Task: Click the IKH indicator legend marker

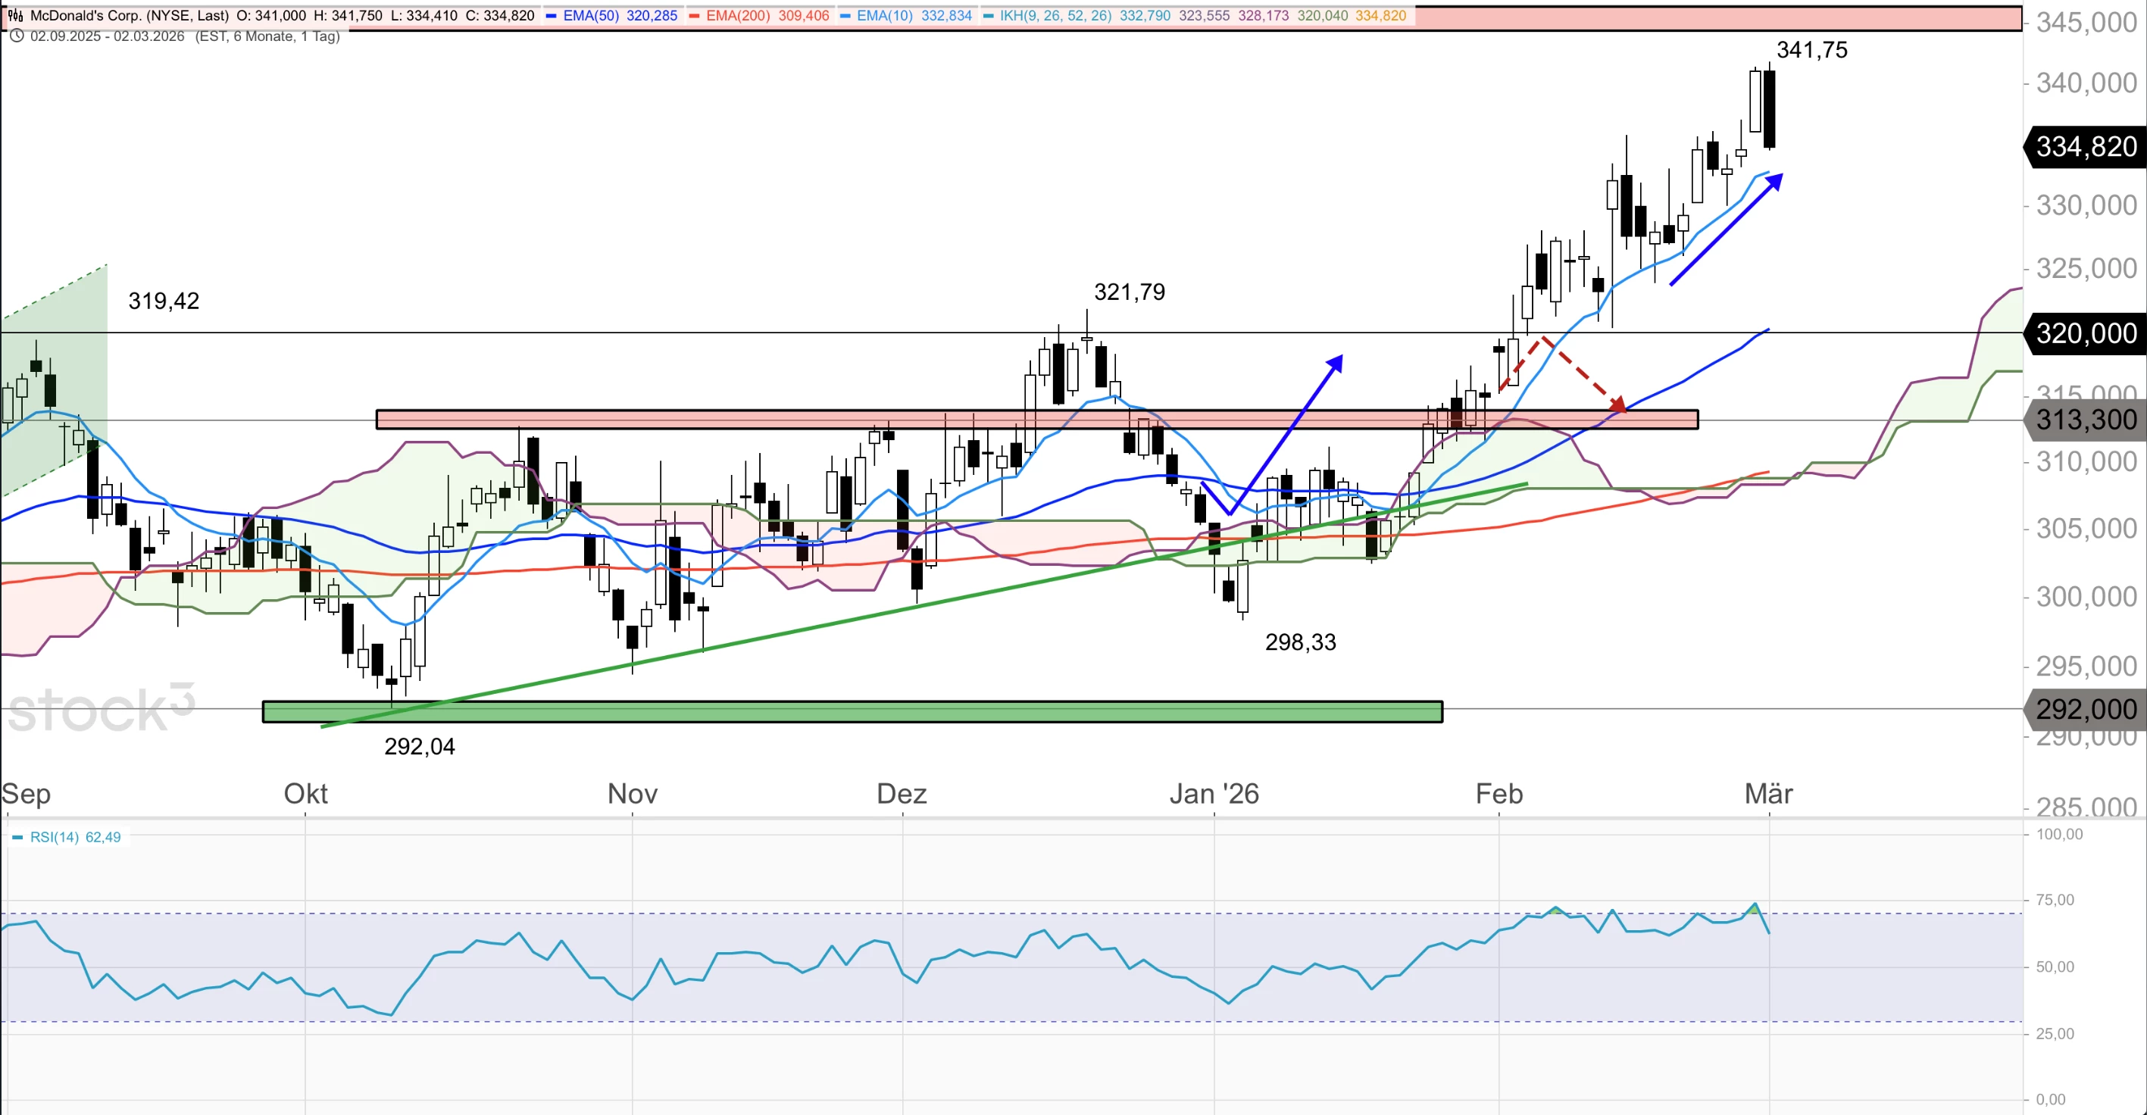Action: [x=988, y=16]
